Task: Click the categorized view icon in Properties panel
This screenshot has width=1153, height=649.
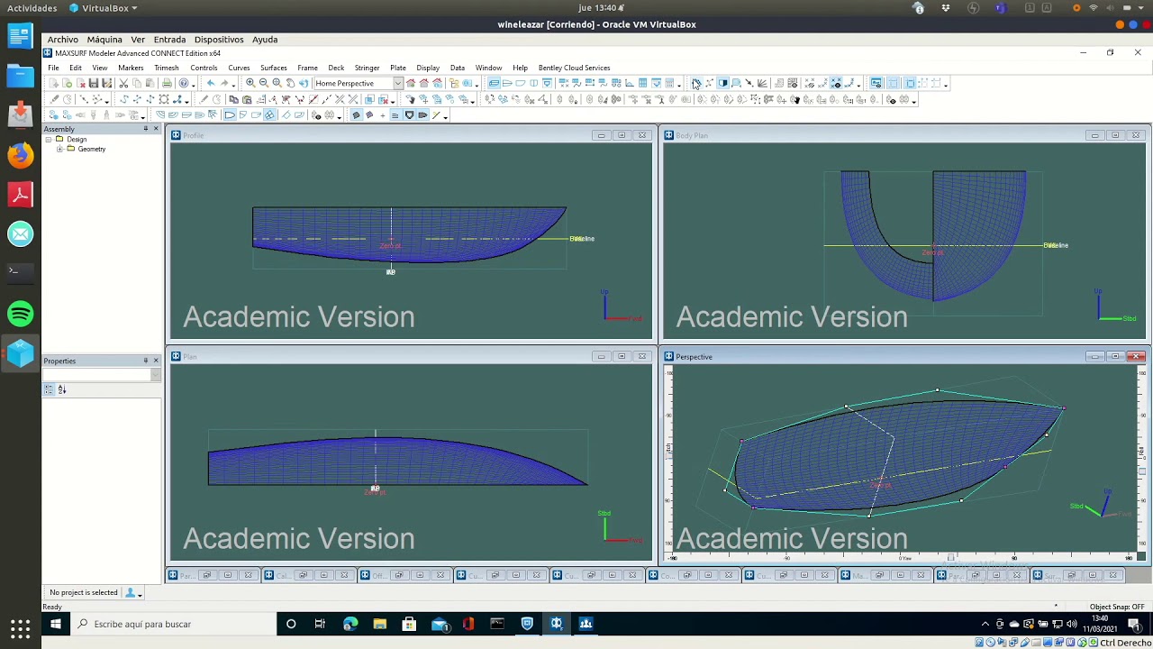Action: click(x=50, y=389)
